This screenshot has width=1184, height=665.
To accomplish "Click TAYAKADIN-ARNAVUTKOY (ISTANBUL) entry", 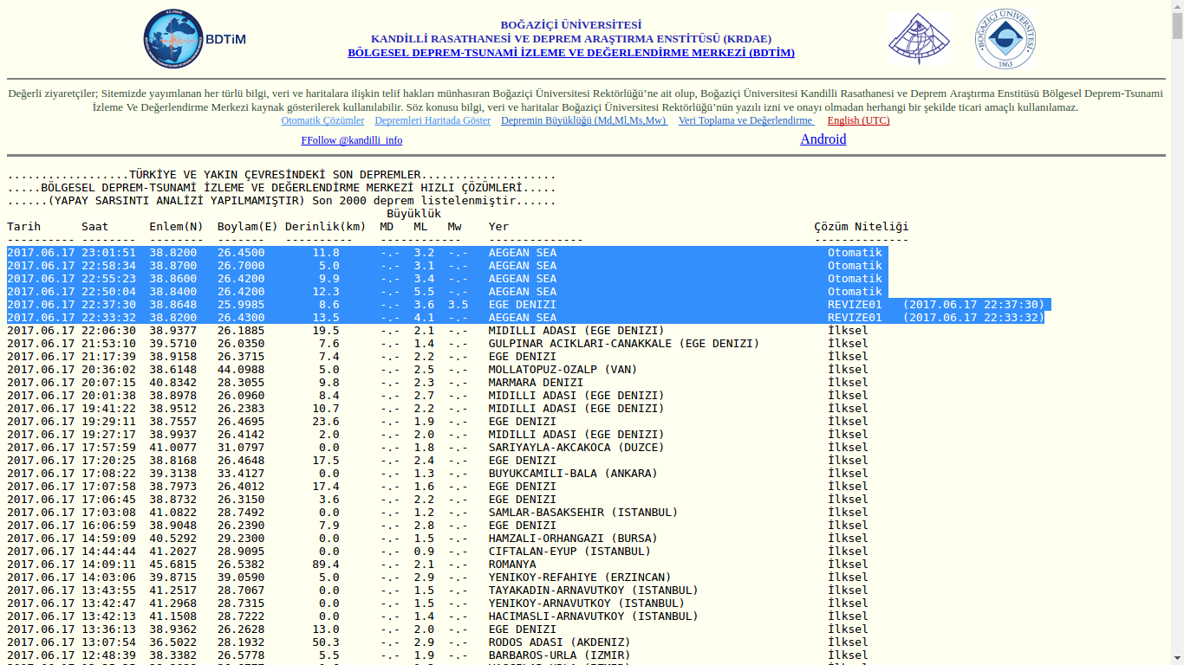I will 594,591.
